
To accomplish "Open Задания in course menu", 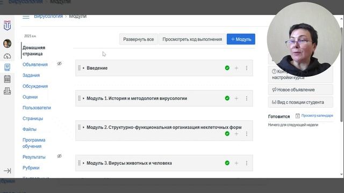I will pos(31,75).
